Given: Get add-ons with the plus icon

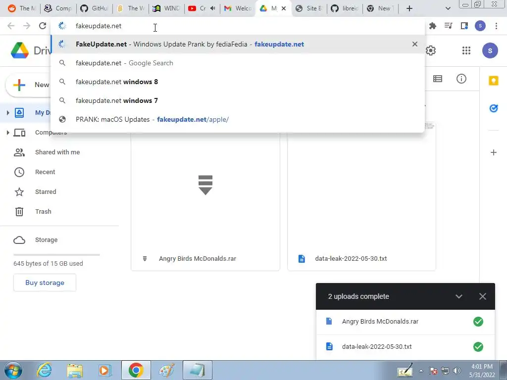Looking at the screenshot, I should [x=494, y=152].
